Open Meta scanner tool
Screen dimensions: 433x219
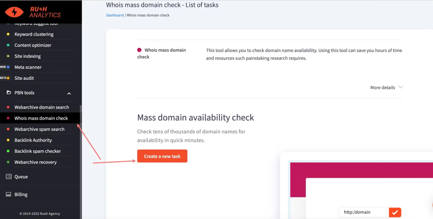[28, 67]
